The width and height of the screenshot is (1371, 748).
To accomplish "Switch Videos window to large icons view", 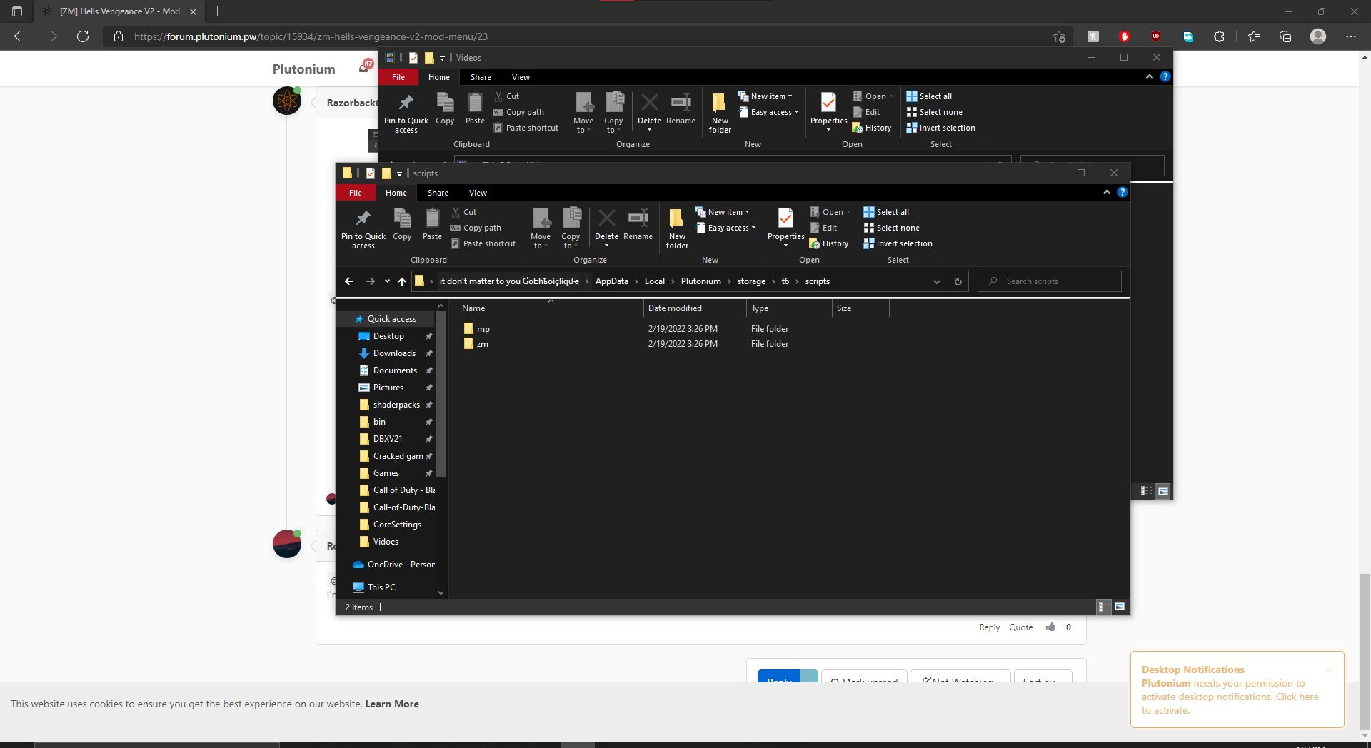I will click(1163, 491).
